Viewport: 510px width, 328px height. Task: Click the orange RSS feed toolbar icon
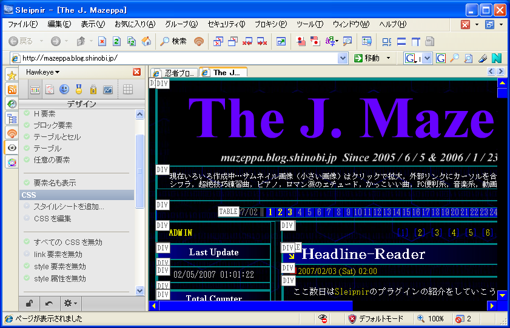(x=199, y=41)
